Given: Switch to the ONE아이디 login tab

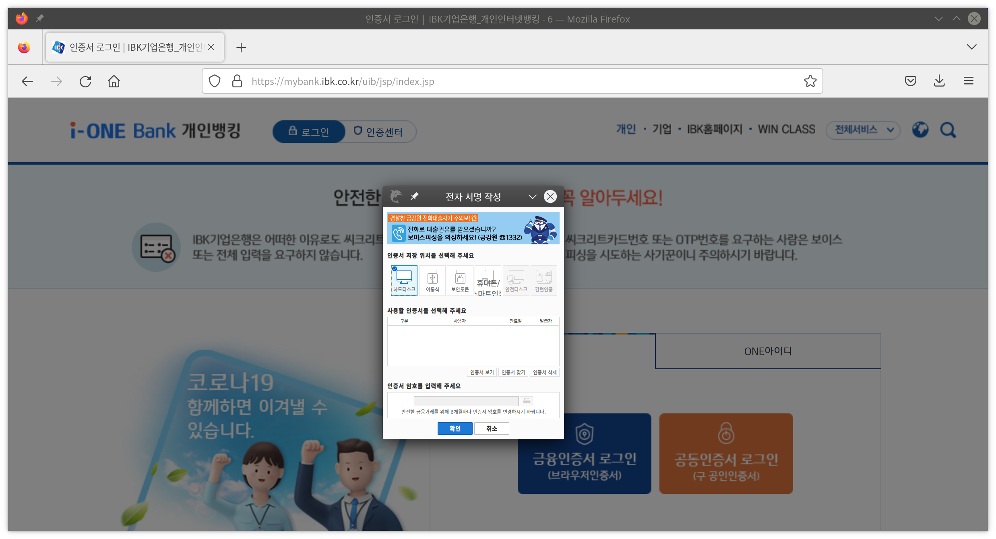Looking at the screenshot, I should [768, 351].
